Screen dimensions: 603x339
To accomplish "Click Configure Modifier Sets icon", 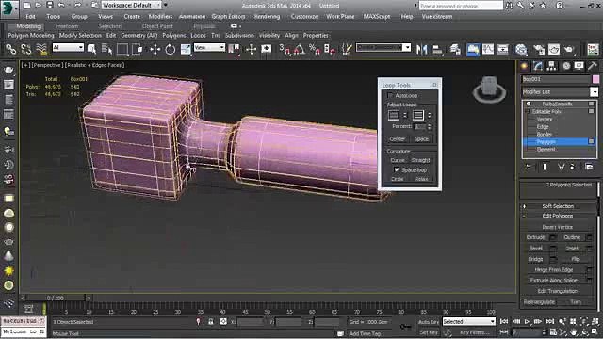I will (589, 167).
